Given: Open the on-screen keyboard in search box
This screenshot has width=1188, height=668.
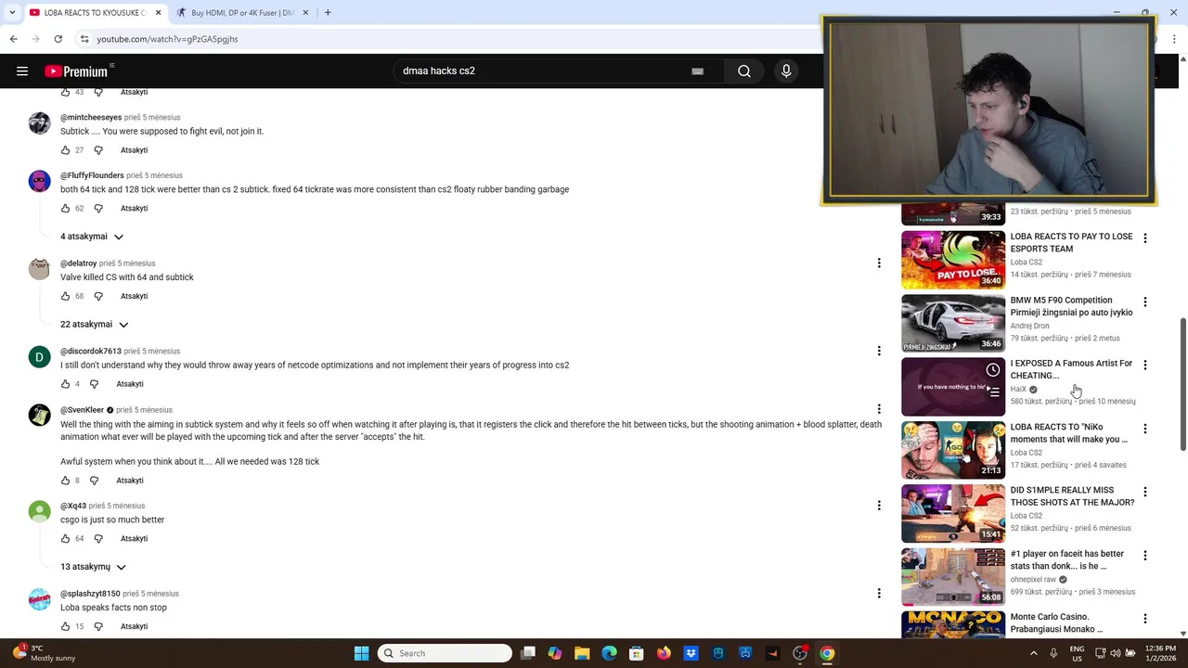Looking at the screenshot, I should [697, 71].
